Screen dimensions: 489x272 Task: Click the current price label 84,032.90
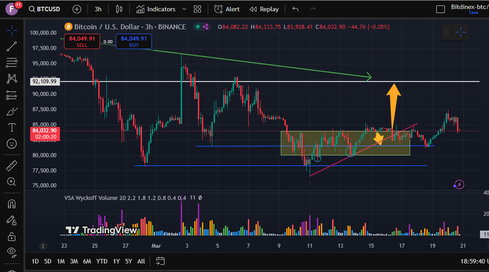(x=45, y=134)
